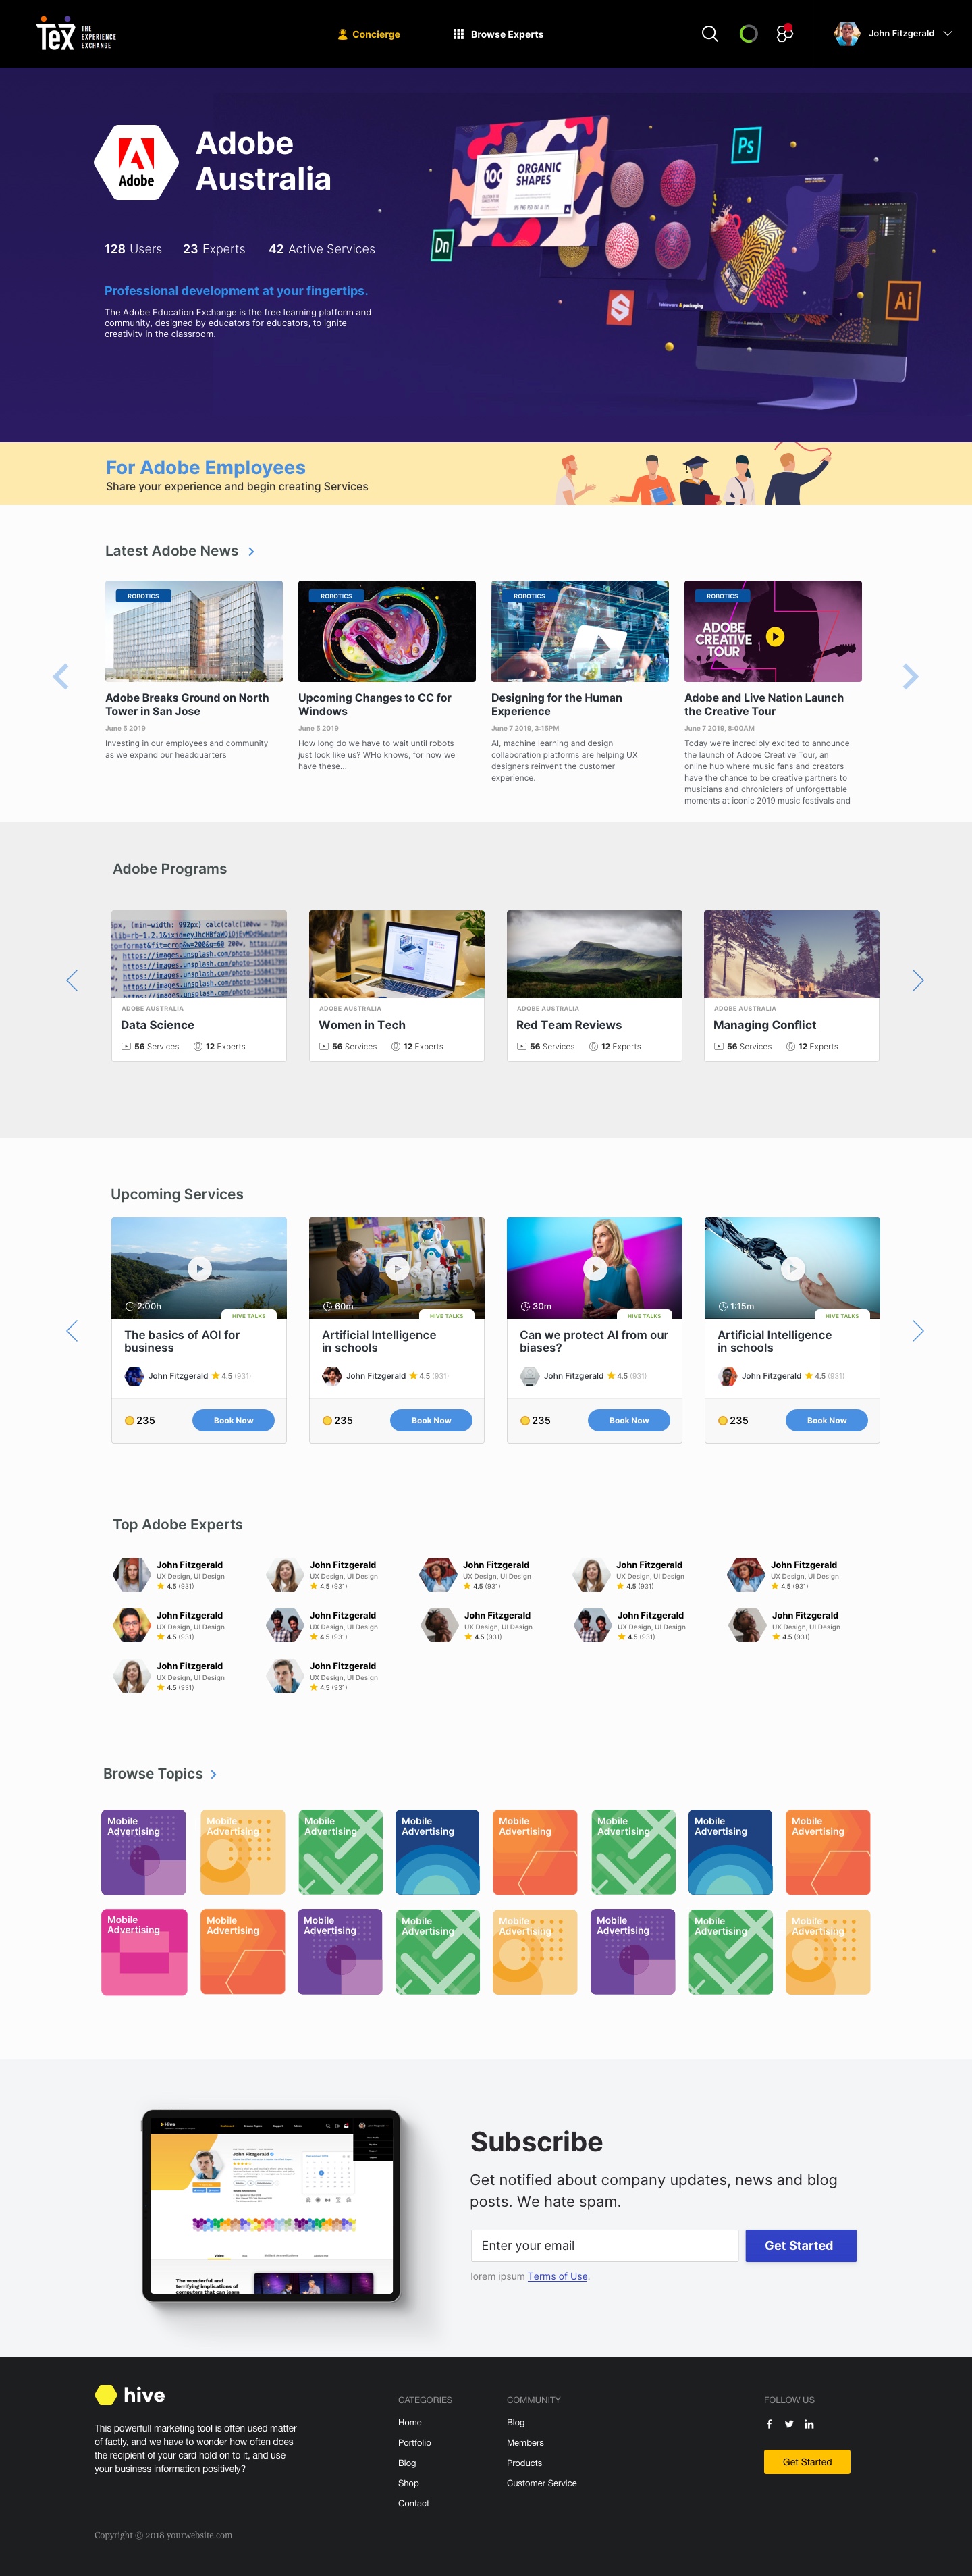Play the Adobe Creative Tour video
The height and width of the screenshot is (2576, 972).
(775, 636)
